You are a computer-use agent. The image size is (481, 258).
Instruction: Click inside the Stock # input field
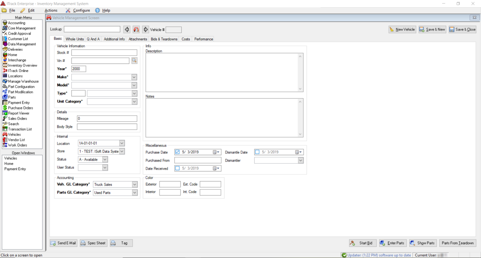(103, 52)
